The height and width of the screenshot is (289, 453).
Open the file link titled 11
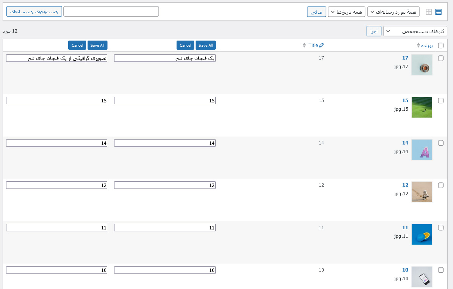click(405, 228)
